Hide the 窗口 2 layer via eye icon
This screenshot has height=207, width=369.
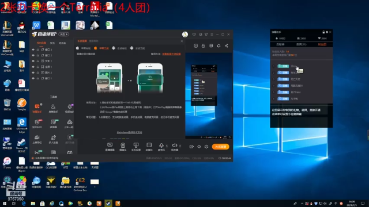(33, 55)
